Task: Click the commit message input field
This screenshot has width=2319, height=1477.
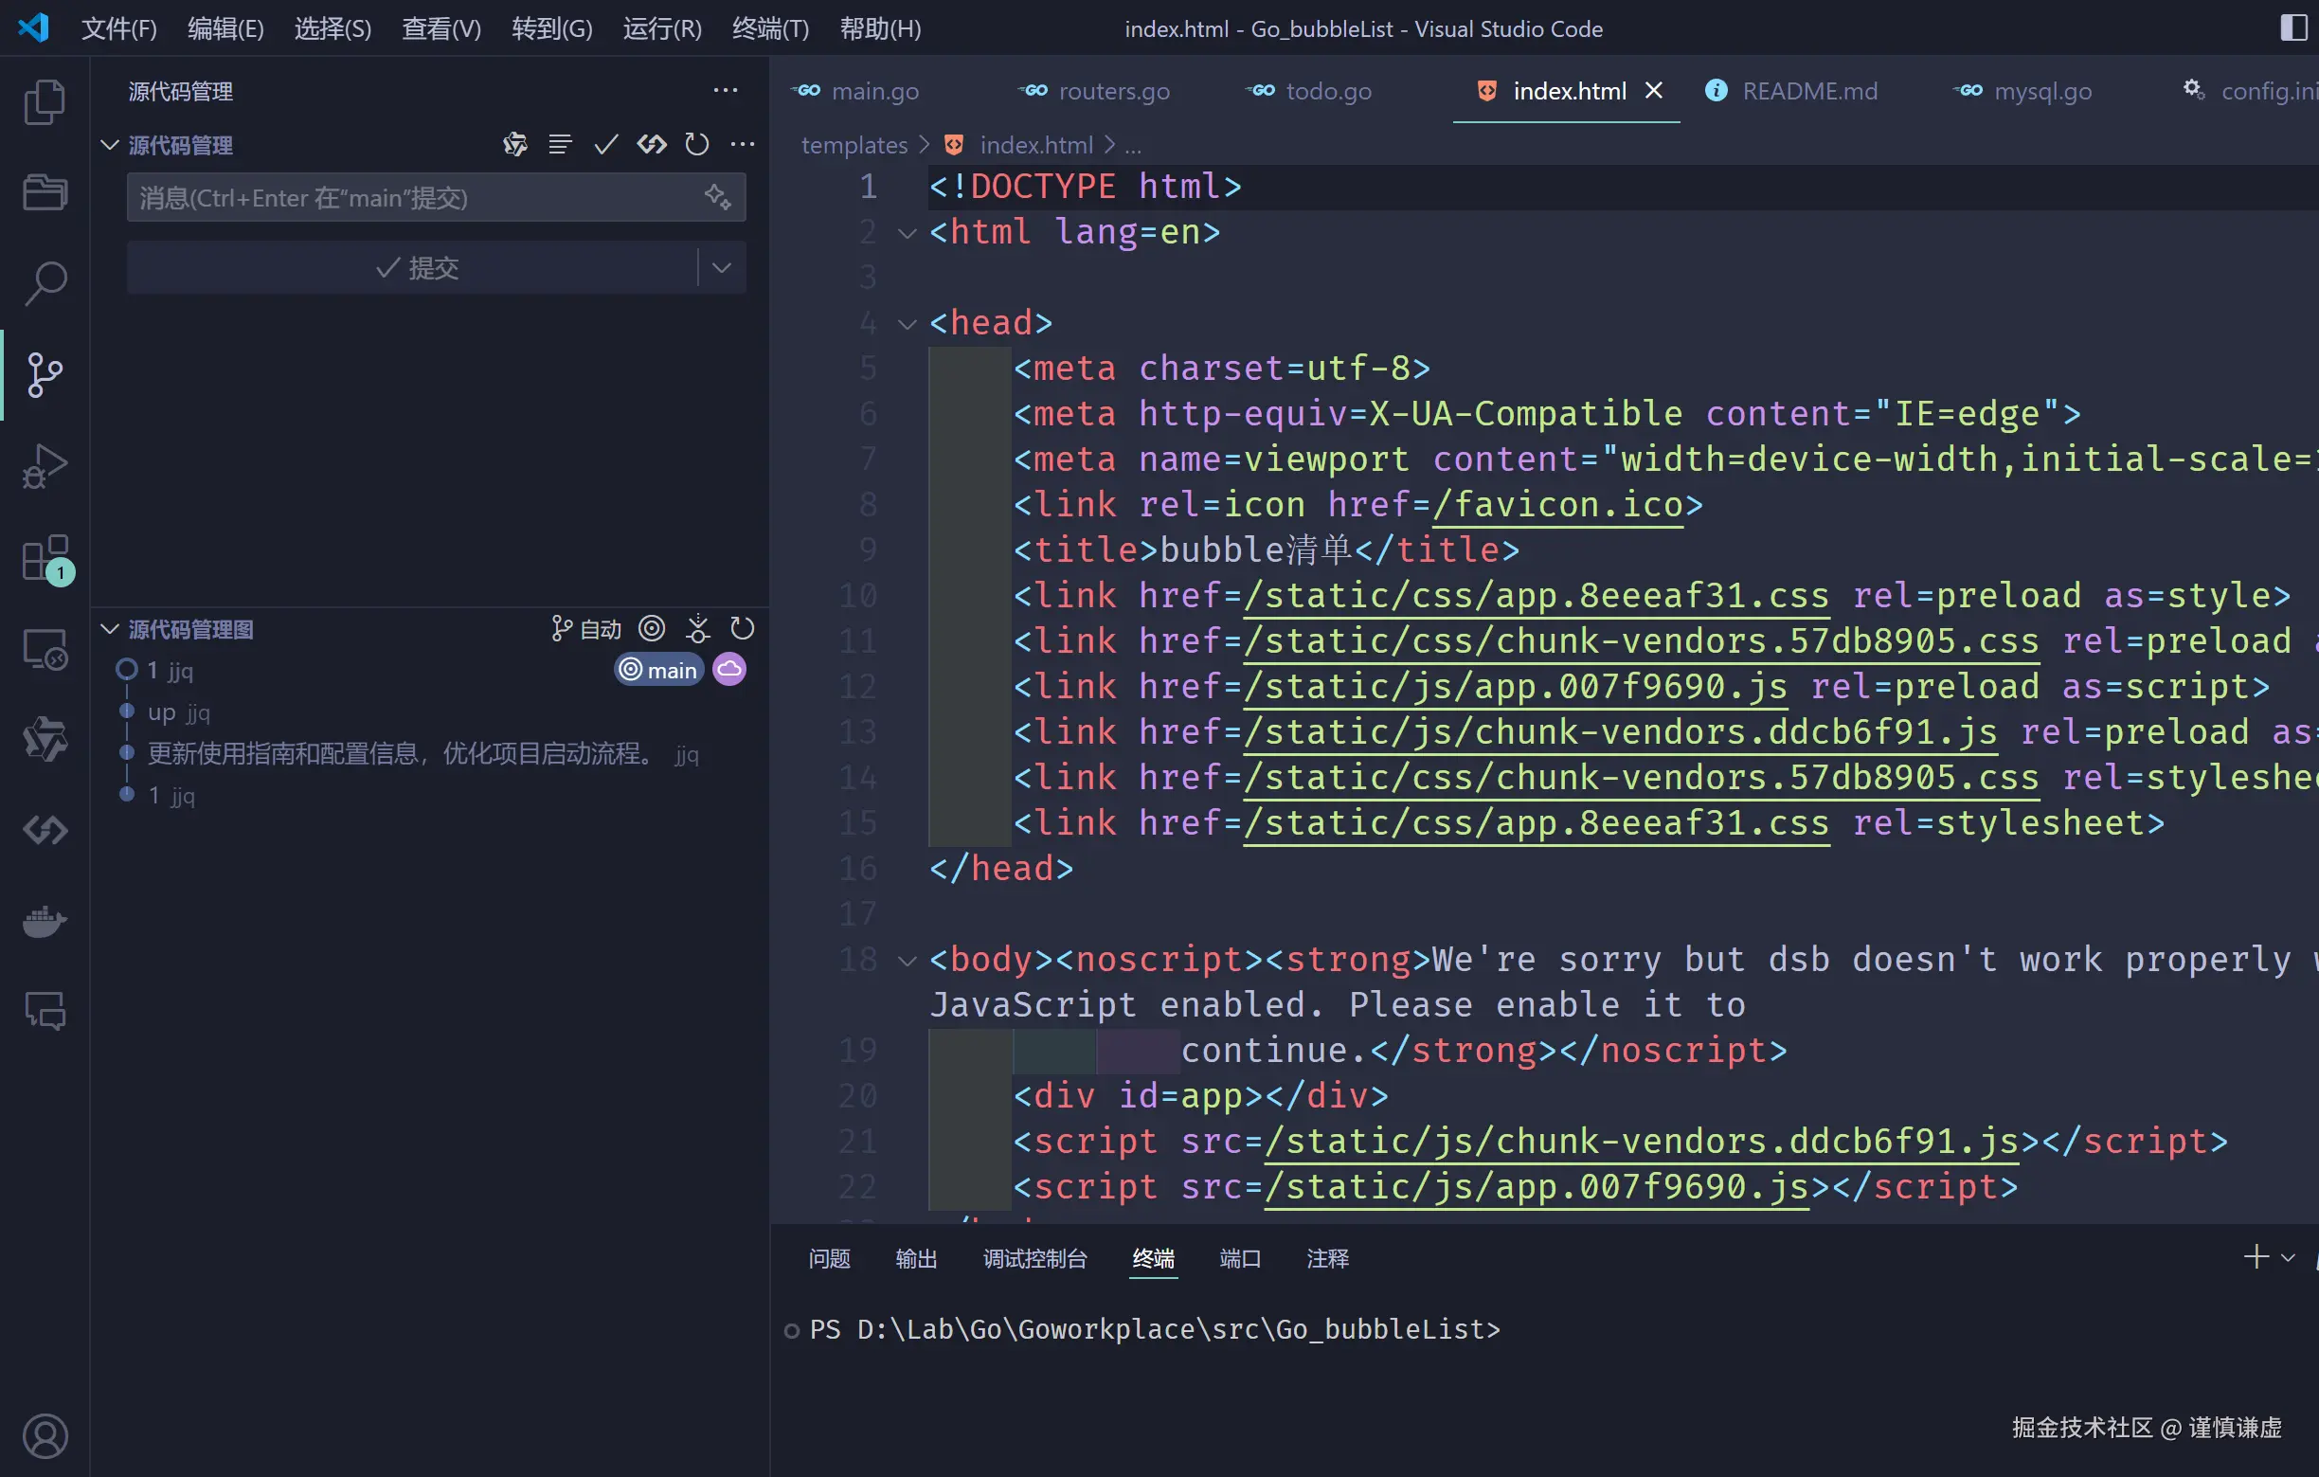Action: pos(414,197)
